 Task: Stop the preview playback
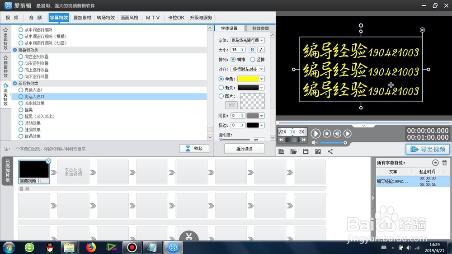(327, 133)
